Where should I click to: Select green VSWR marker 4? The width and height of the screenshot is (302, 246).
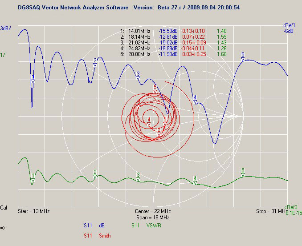[x=195, y=181]
